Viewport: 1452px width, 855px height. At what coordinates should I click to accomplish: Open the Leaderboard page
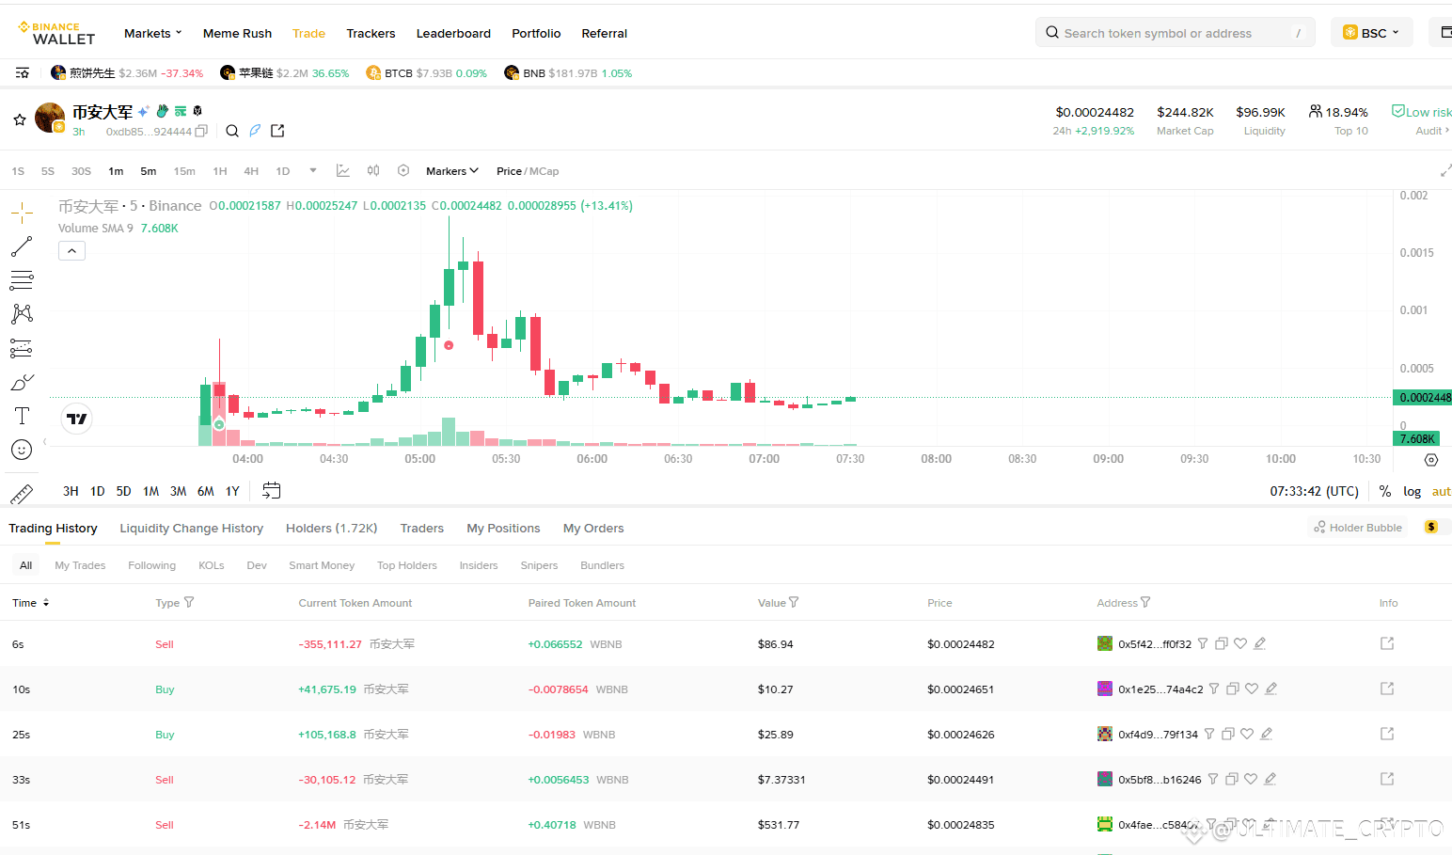click(x=453, y=33)
